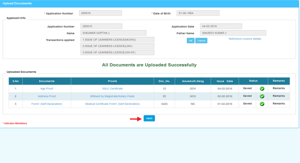Open the Age Proof document link
Image resolution: width=300 pixels, height=163 pixels.
pos(46,89)
